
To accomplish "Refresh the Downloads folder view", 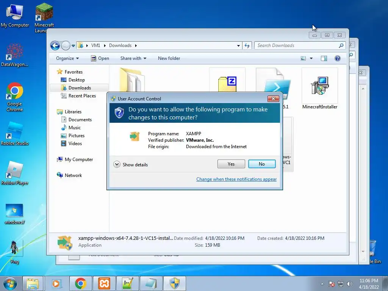I will coord(247,45).
